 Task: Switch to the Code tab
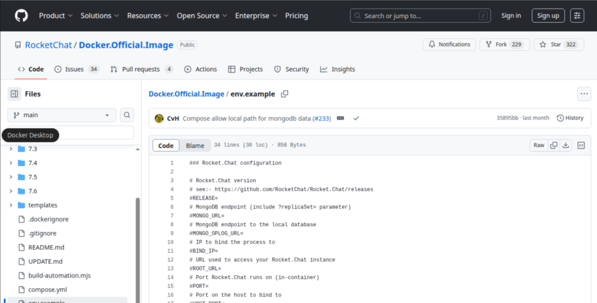point(31,69)
